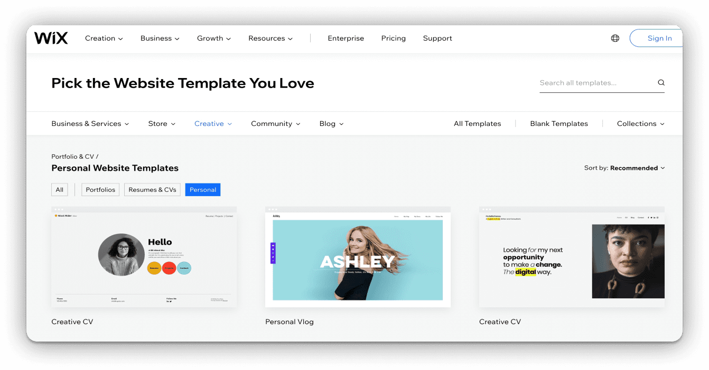The width and height of the screenshot is (709, 370).
Task: Open the Blog template category
Action: click(331, 123)
